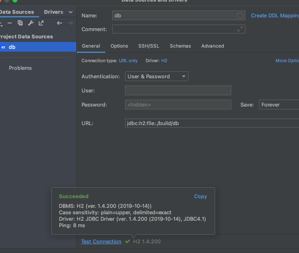Click the Make Global export icon

point(41,23)
